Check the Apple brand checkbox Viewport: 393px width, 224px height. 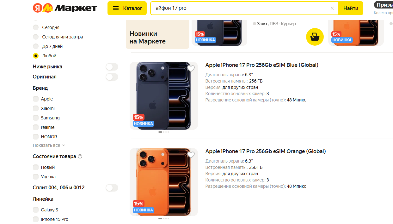(x=36, y=99)
